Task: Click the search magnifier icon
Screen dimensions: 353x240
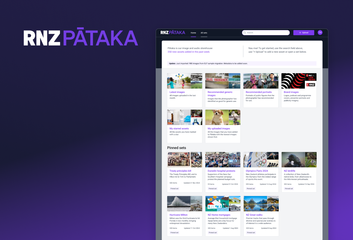Action: (245, 32)
